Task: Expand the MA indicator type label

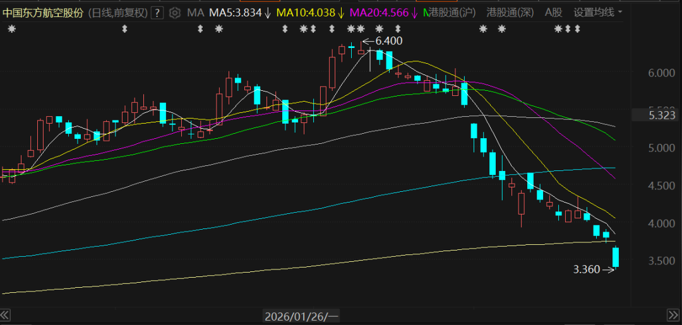Action: tap(196, 13)
